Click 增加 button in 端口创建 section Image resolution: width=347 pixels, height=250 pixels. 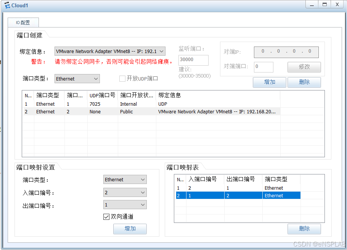coord(270,82)
